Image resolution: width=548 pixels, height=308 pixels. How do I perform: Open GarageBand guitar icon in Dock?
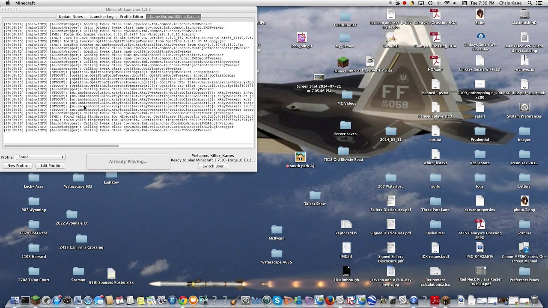(x=235, y=300)
